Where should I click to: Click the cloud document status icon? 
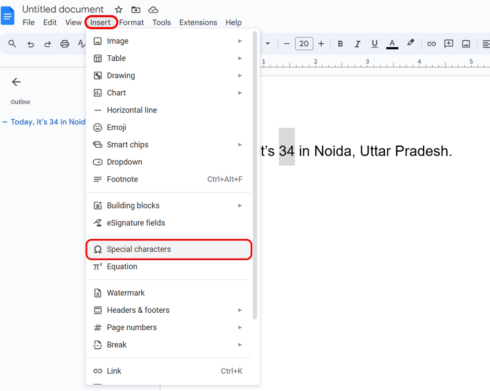153,9
